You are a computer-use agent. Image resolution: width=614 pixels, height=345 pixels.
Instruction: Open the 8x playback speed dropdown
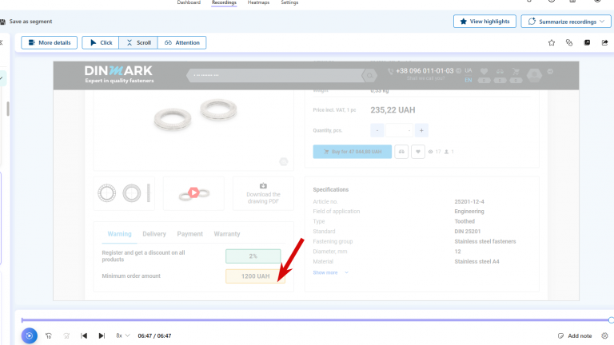pyautogui.click(x=122, y=335)
